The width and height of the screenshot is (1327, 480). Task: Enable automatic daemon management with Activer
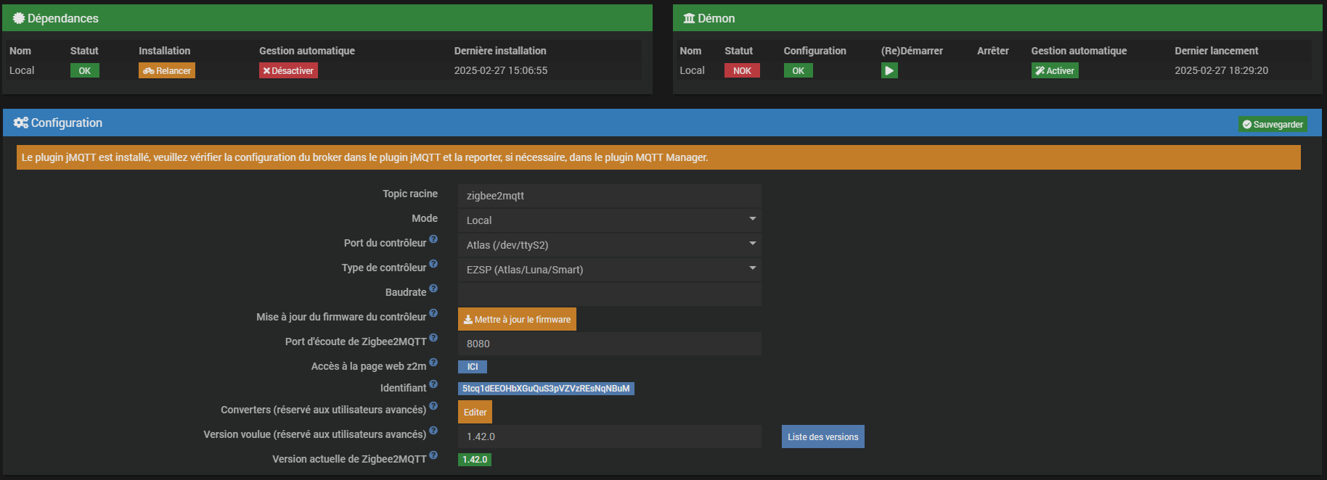click(x=1054, y=70)
